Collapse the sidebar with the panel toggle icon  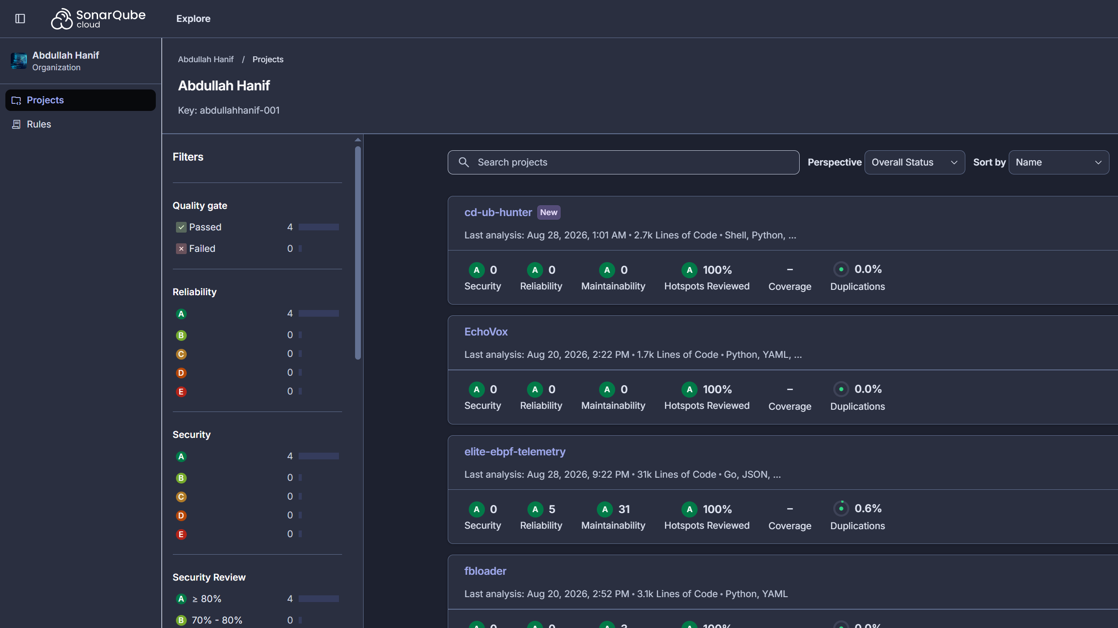coord(20,19)
